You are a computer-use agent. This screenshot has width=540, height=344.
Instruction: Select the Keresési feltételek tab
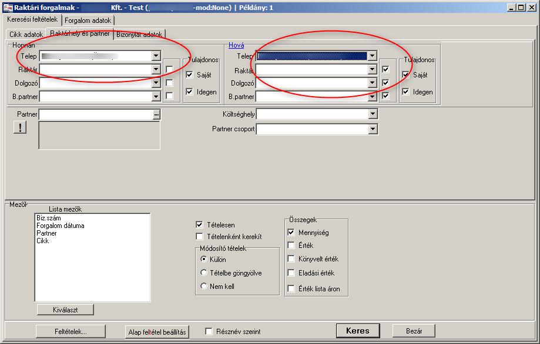coord(32,19)
